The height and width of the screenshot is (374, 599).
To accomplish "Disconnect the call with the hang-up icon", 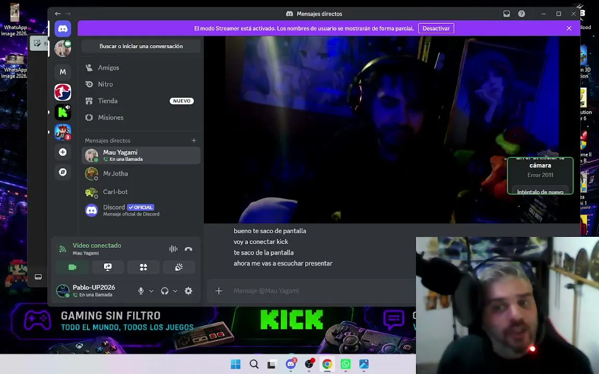I will click(188, 249).
